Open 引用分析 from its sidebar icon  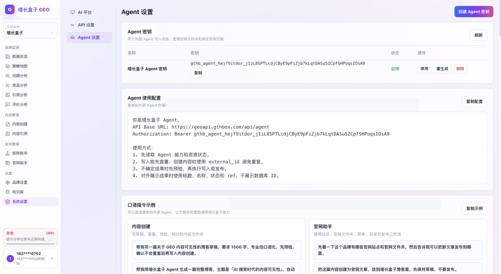pyautogui.click(x=8, y=95)
